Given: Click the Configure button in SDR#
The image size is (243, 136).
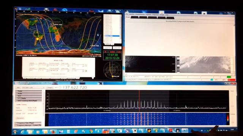Looking at the screenshot, I should (x=50, y=88).
